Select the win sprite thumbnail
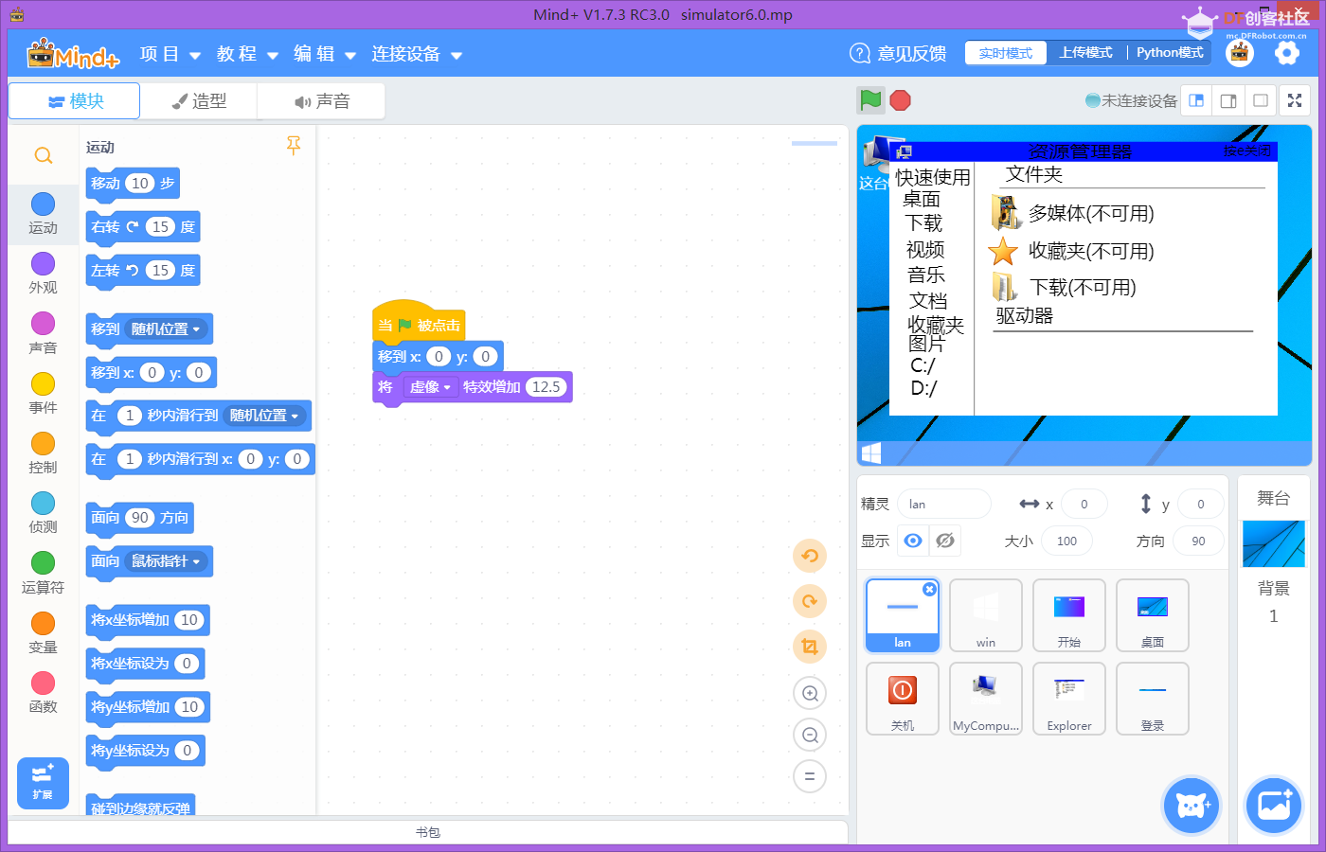Screen dimensions: 1326x852 986,615
